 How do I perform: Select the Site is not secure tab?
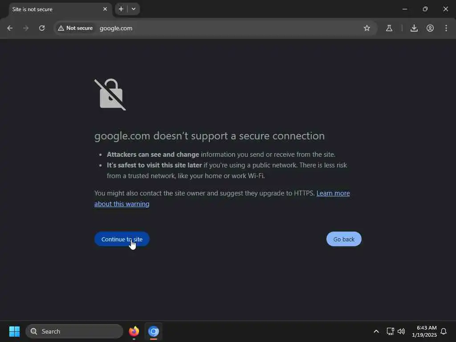click(x=55, y=9)
